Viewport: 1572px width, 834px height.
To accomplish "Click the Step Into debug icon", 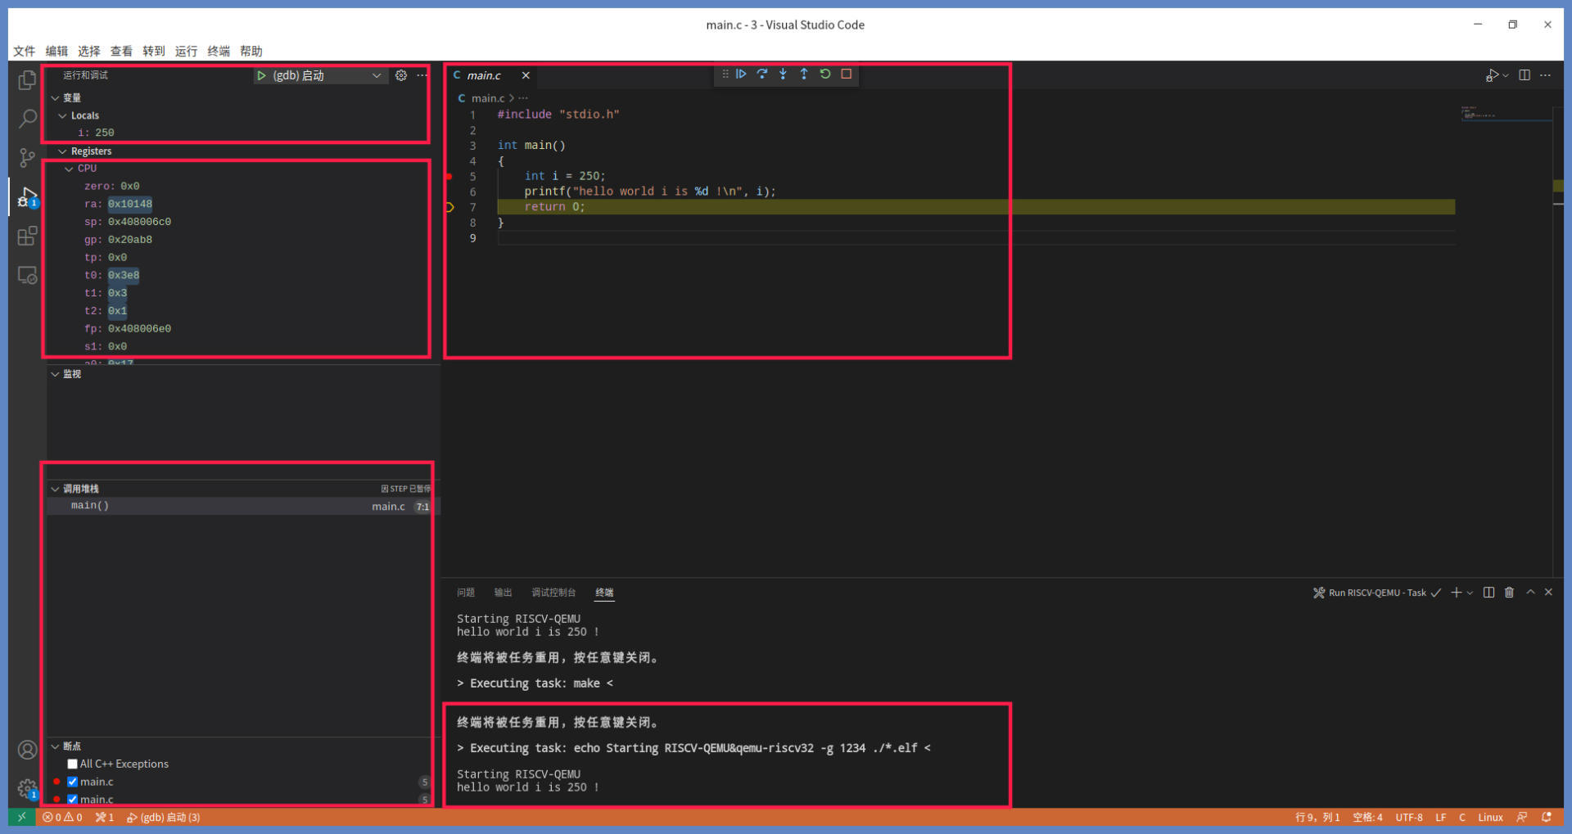I will [783, 74].
